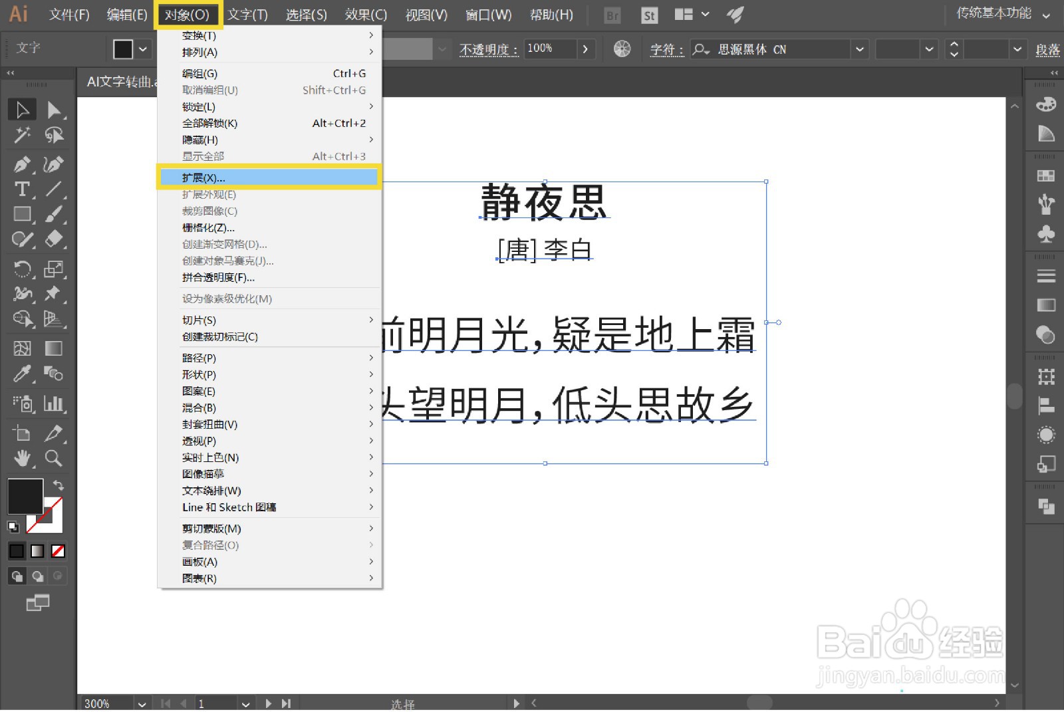Viewport: 1064px width, 712px height.
Task: Open the Symbols panel icon
Action: tap(1045, 233)
